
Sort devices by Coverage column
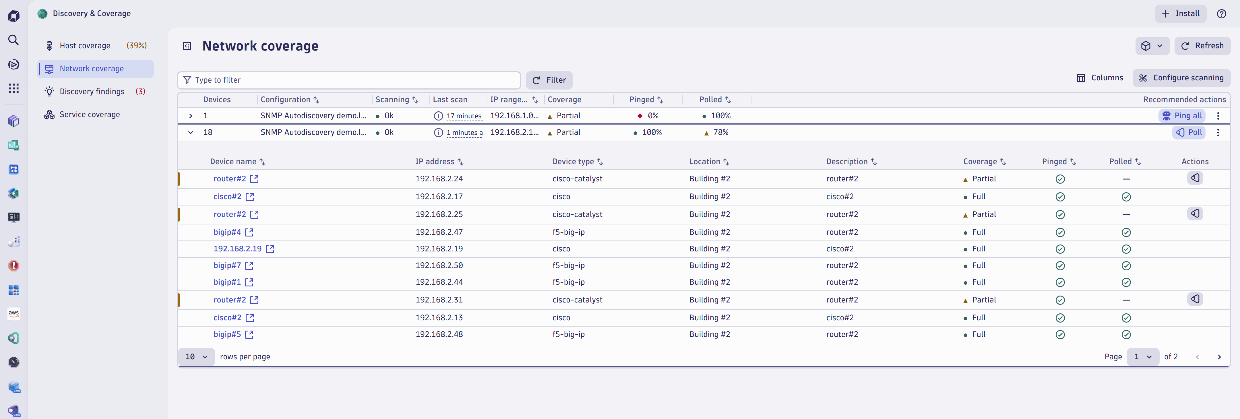pos(1003,162)
